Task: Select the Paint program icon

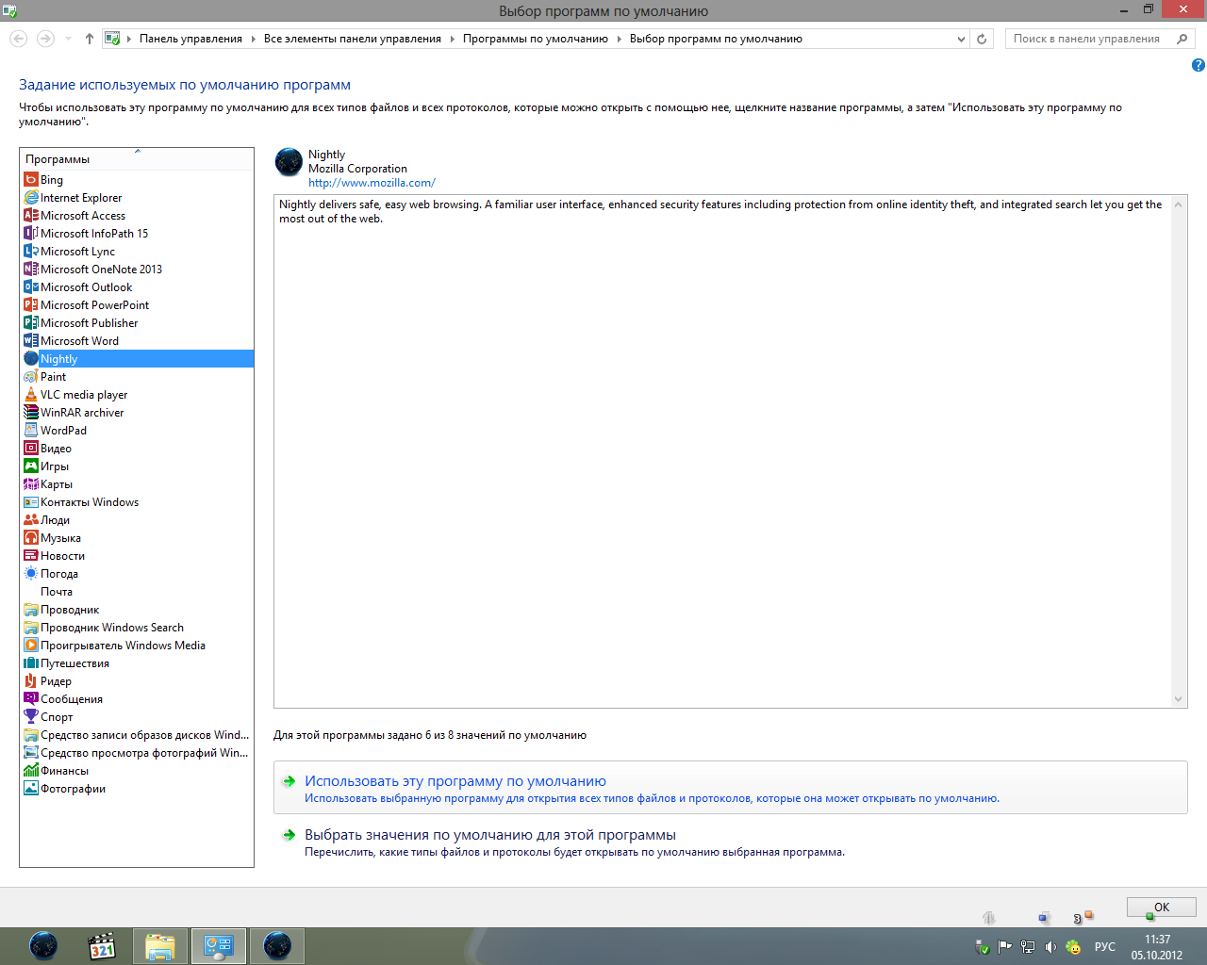Action: point(31,377)
